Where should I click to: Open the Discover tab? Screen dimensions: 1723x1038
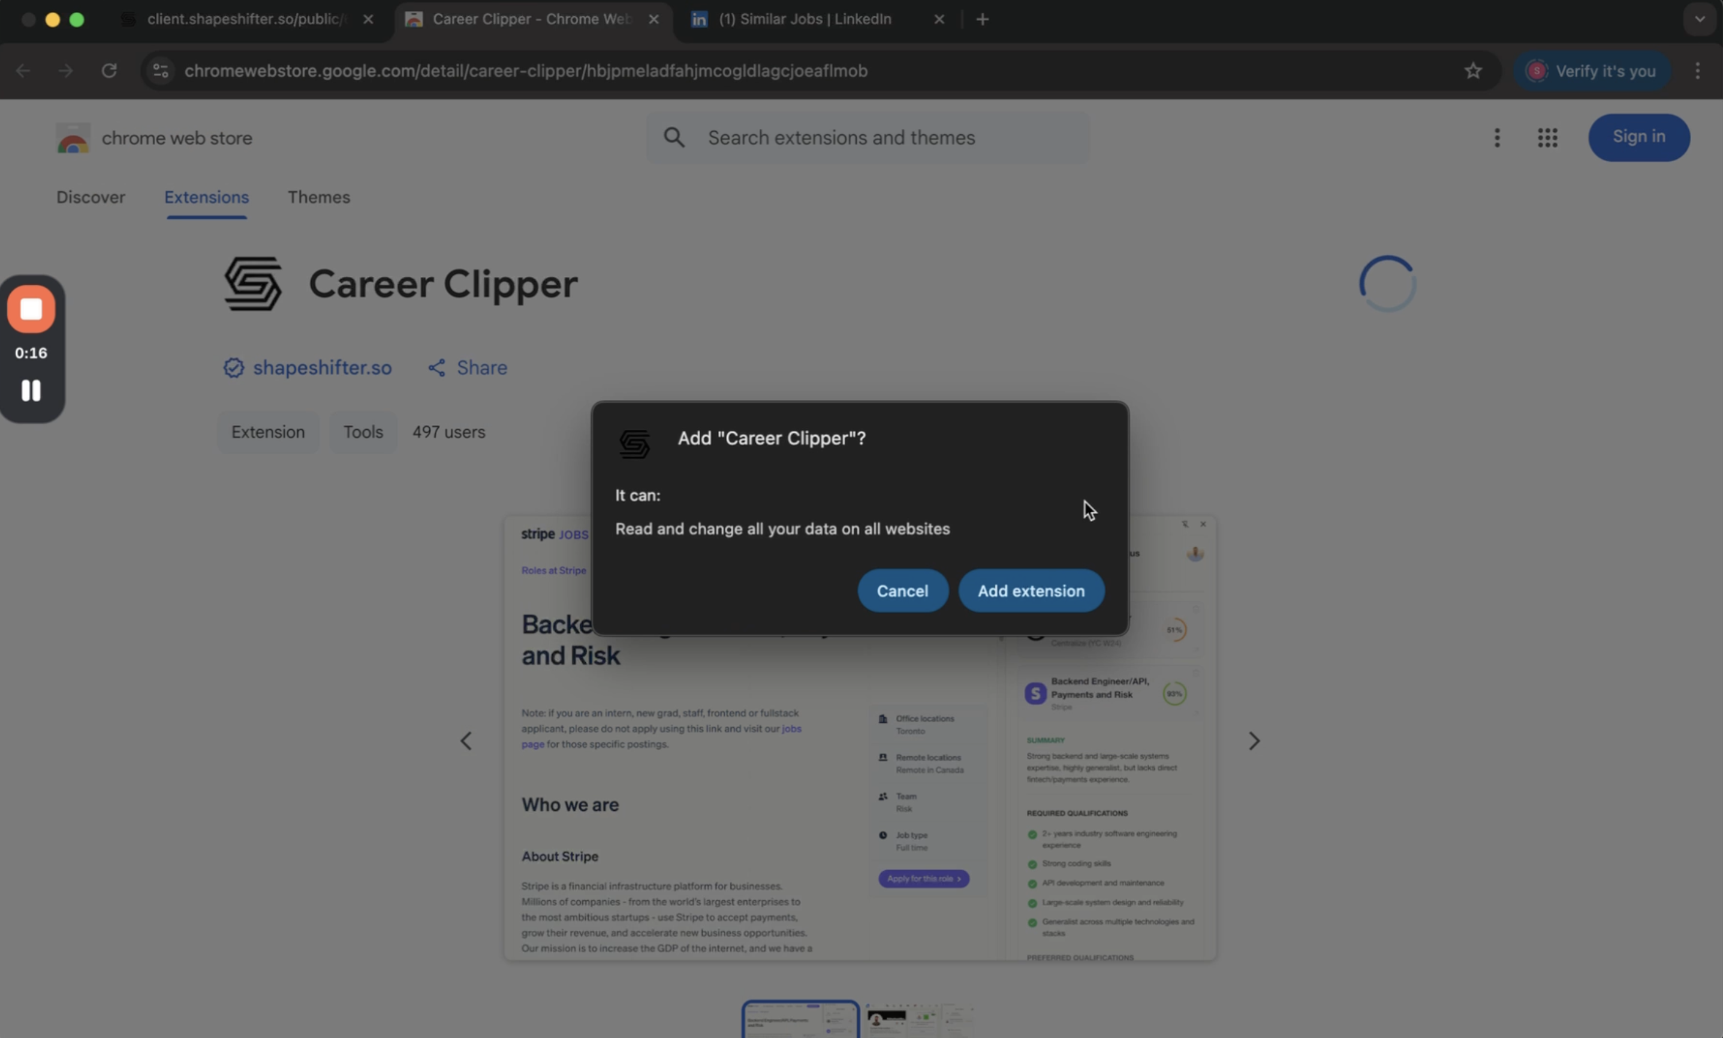pyautogui.click(x=91, y=197)
